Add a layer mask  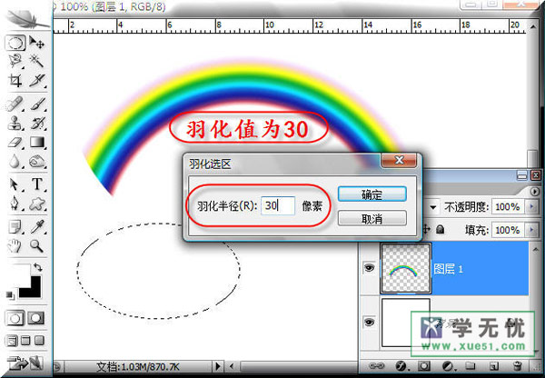(x=423, y=366)
